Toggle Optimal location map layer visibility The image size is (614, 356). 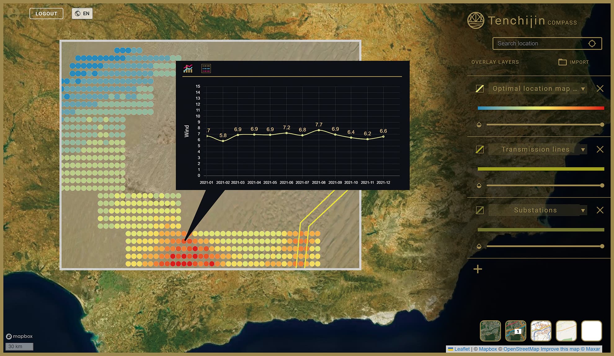pyautogui.click(x=480, y=89)
